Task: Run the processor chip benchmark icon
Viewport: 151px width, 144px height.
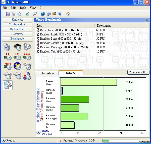Action: click(17, 47)
